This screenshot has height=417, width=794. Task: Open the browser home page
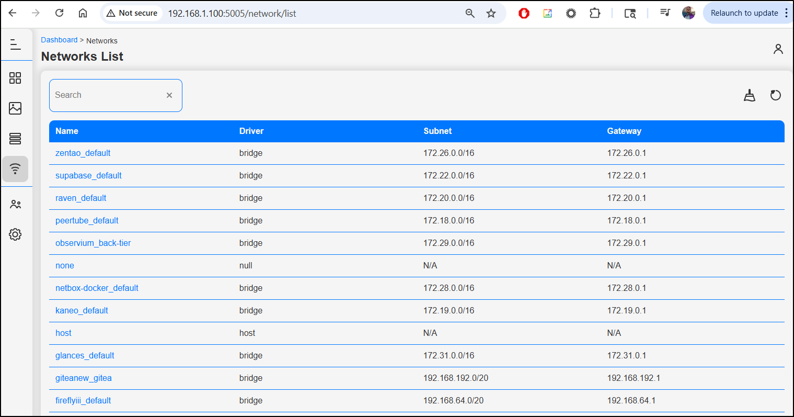click(83, 13)
